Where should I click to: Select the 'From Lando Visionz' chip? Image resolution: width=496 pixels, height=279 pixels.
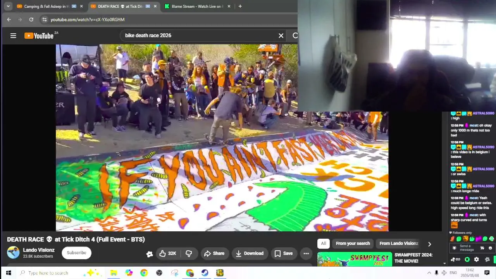click(x=399, y=243)
